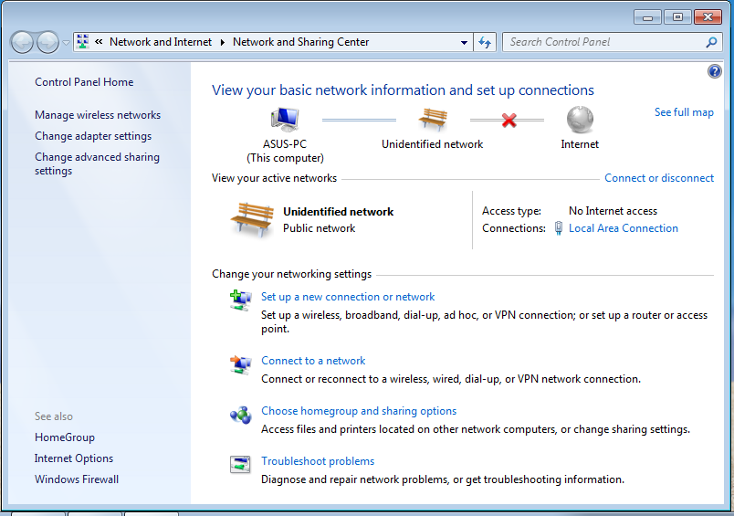Click the Unidentified network bold text
Screen dimensions: 734x516
tap(338, 212)
